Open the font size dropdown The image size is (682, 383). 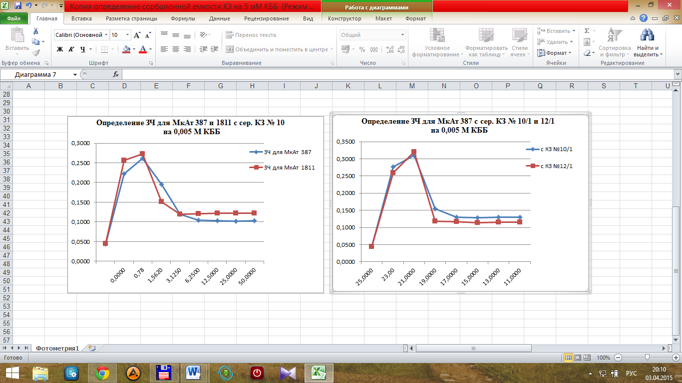pos(127,35)
